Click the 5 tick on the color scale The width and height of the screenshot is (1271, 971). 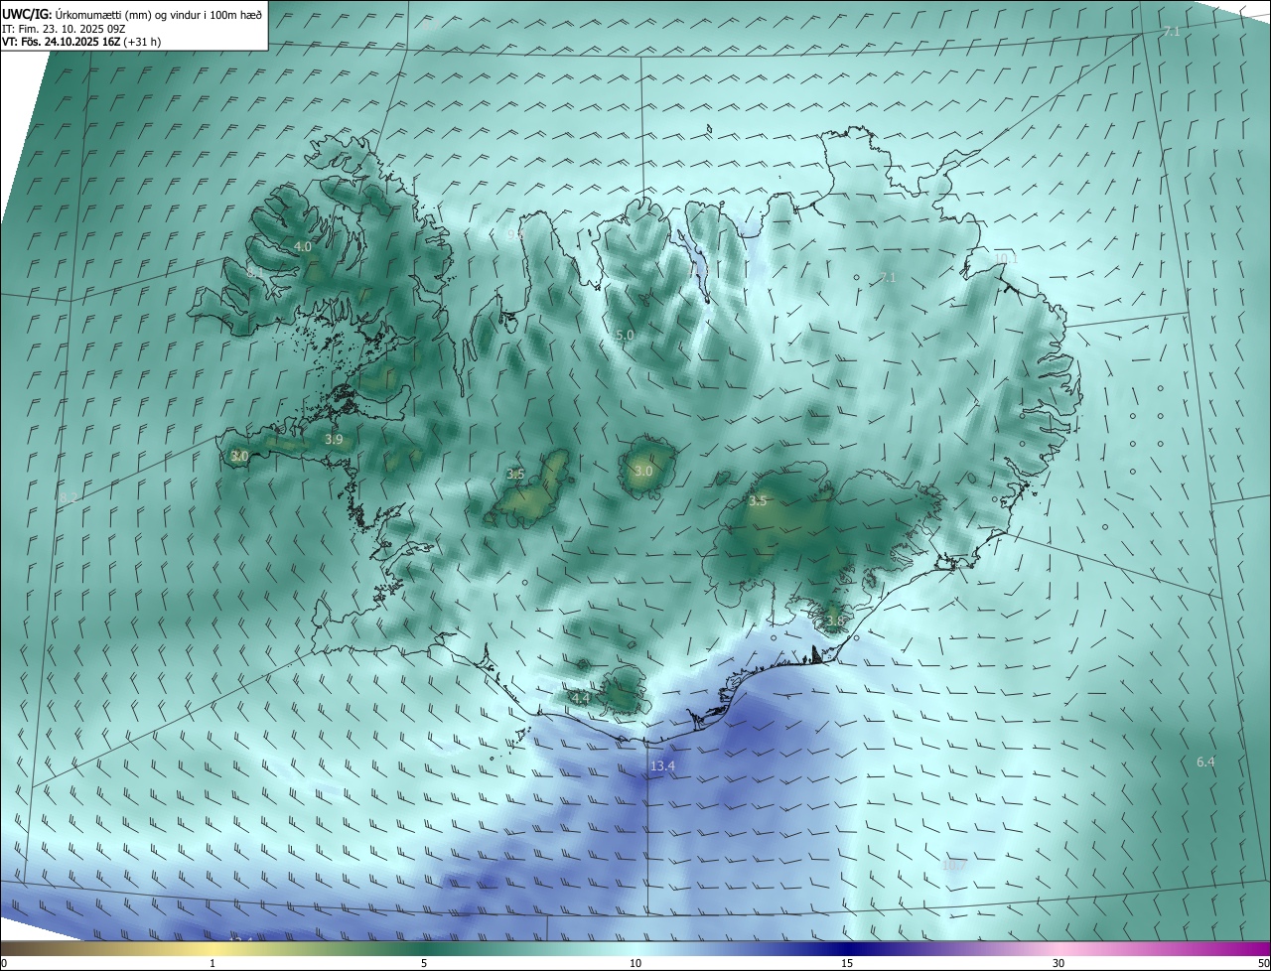click(424, 963)
